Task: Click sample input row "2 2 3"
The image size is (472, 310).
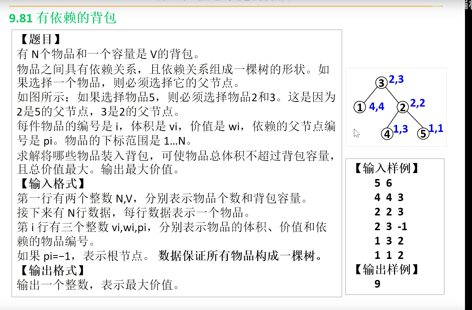Action: [x=389, y=212]
